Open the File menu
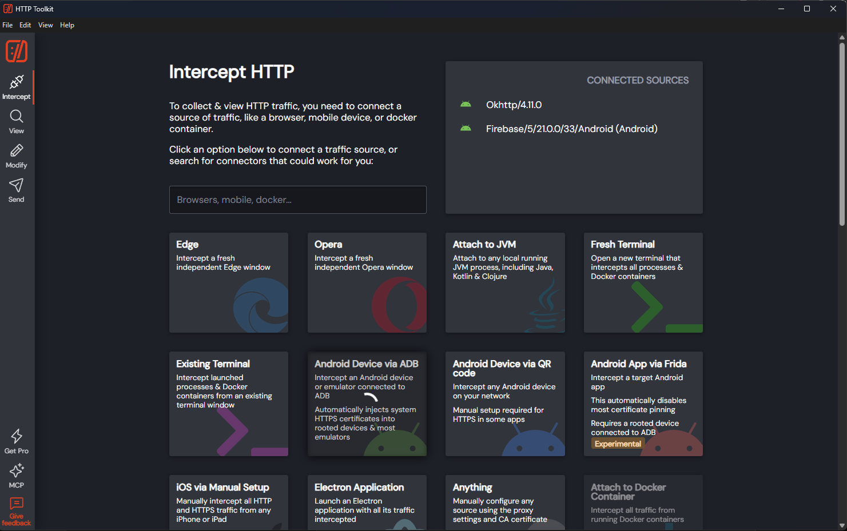This screenshot has height=531, width=847. 7,25
